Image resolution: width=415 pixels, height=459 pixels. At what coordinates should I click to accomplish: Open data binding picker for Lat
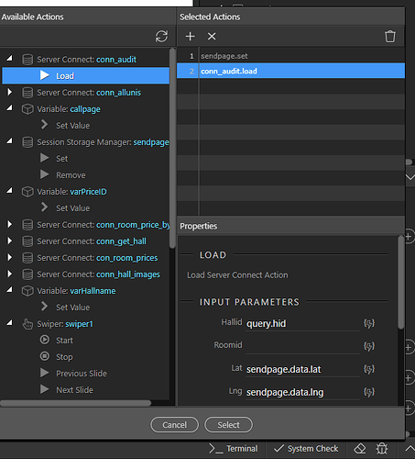pyautogui.click(x=369, y=369)
